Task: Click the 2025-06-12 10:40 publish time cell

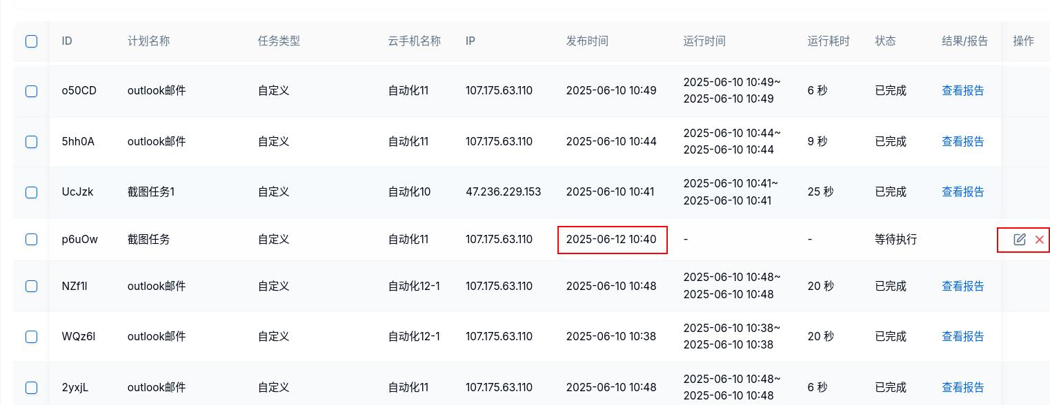Action: pos(611,240)
